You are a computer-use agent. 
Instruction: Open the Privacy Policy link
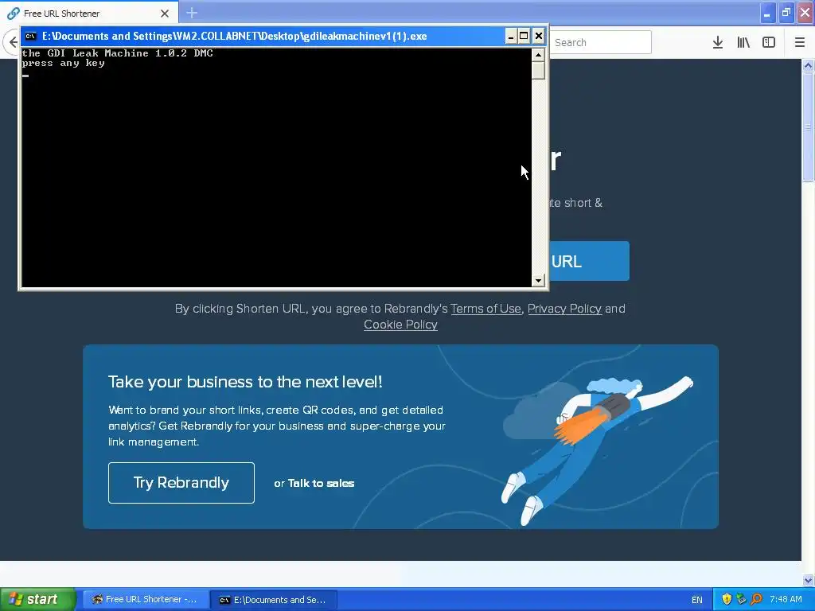click(564, 309)
